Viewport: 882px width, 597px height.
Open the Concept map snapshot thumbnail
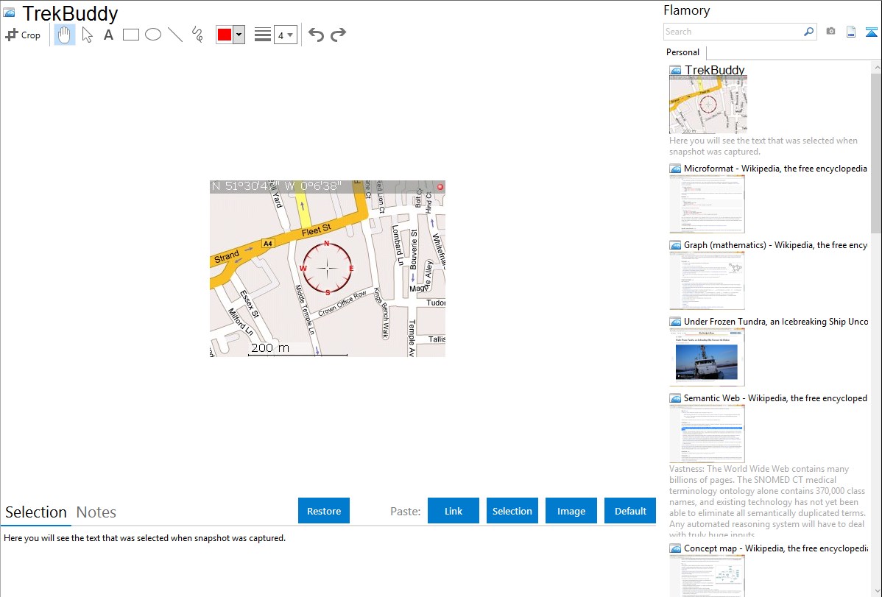(707, 576)
